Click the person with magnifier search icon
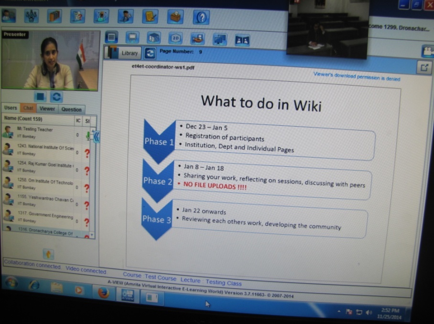 point(126,16)
